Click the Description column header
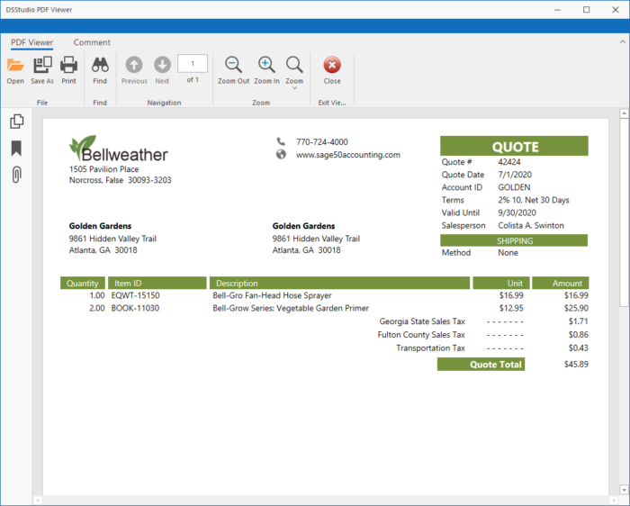 (339, 283)
